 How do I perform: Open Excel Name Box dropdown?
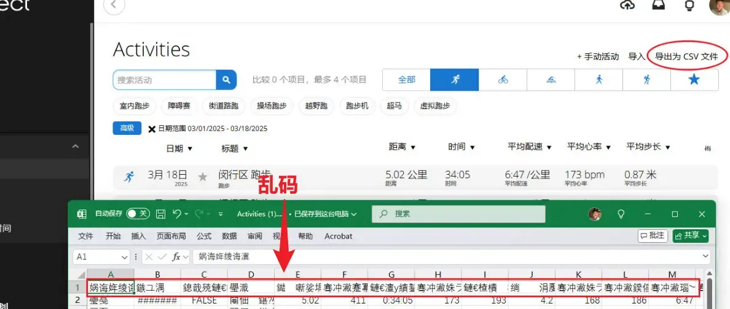pyautogui.click(x=125, y=257)
